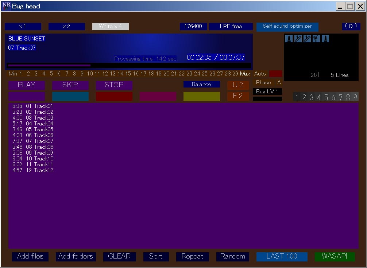Skip to the next track
Screen dimensions: 367x268
click(x=70, y=85)
